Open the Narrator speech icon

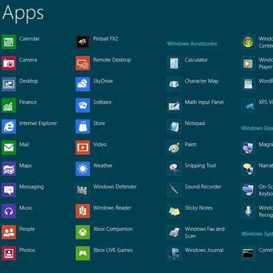[x=248, y=169]
